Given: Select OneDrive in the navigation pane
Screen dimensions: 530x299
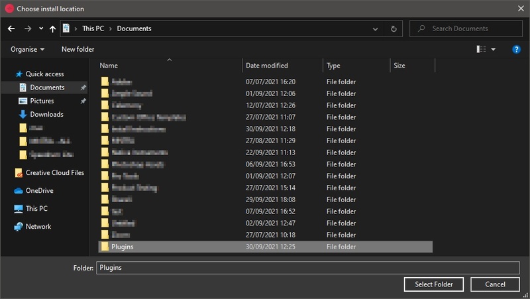Looking at the screenshot, I should tap(39, 191).
